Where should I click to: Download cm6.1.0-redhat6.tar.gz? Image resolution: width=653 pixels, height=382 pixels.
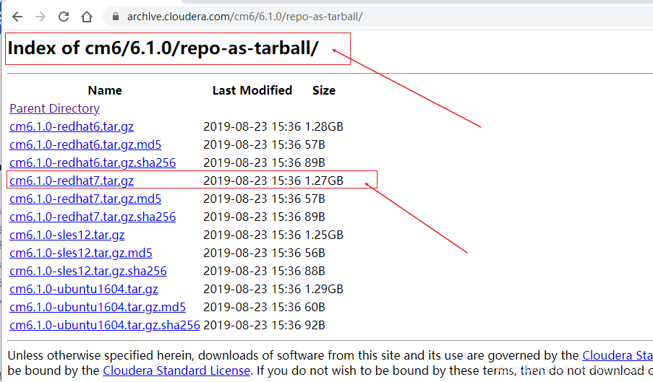pos(72,126)
